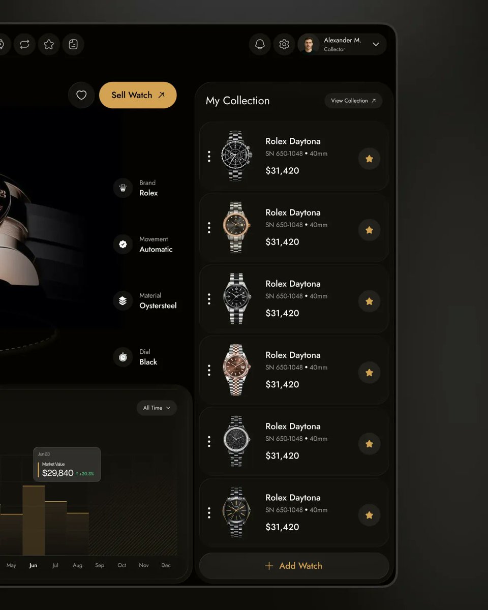Click the black-dial two-tone steel watch thumbnail
Viewport: 488px width, 610px height.
(x=237, y=298)
